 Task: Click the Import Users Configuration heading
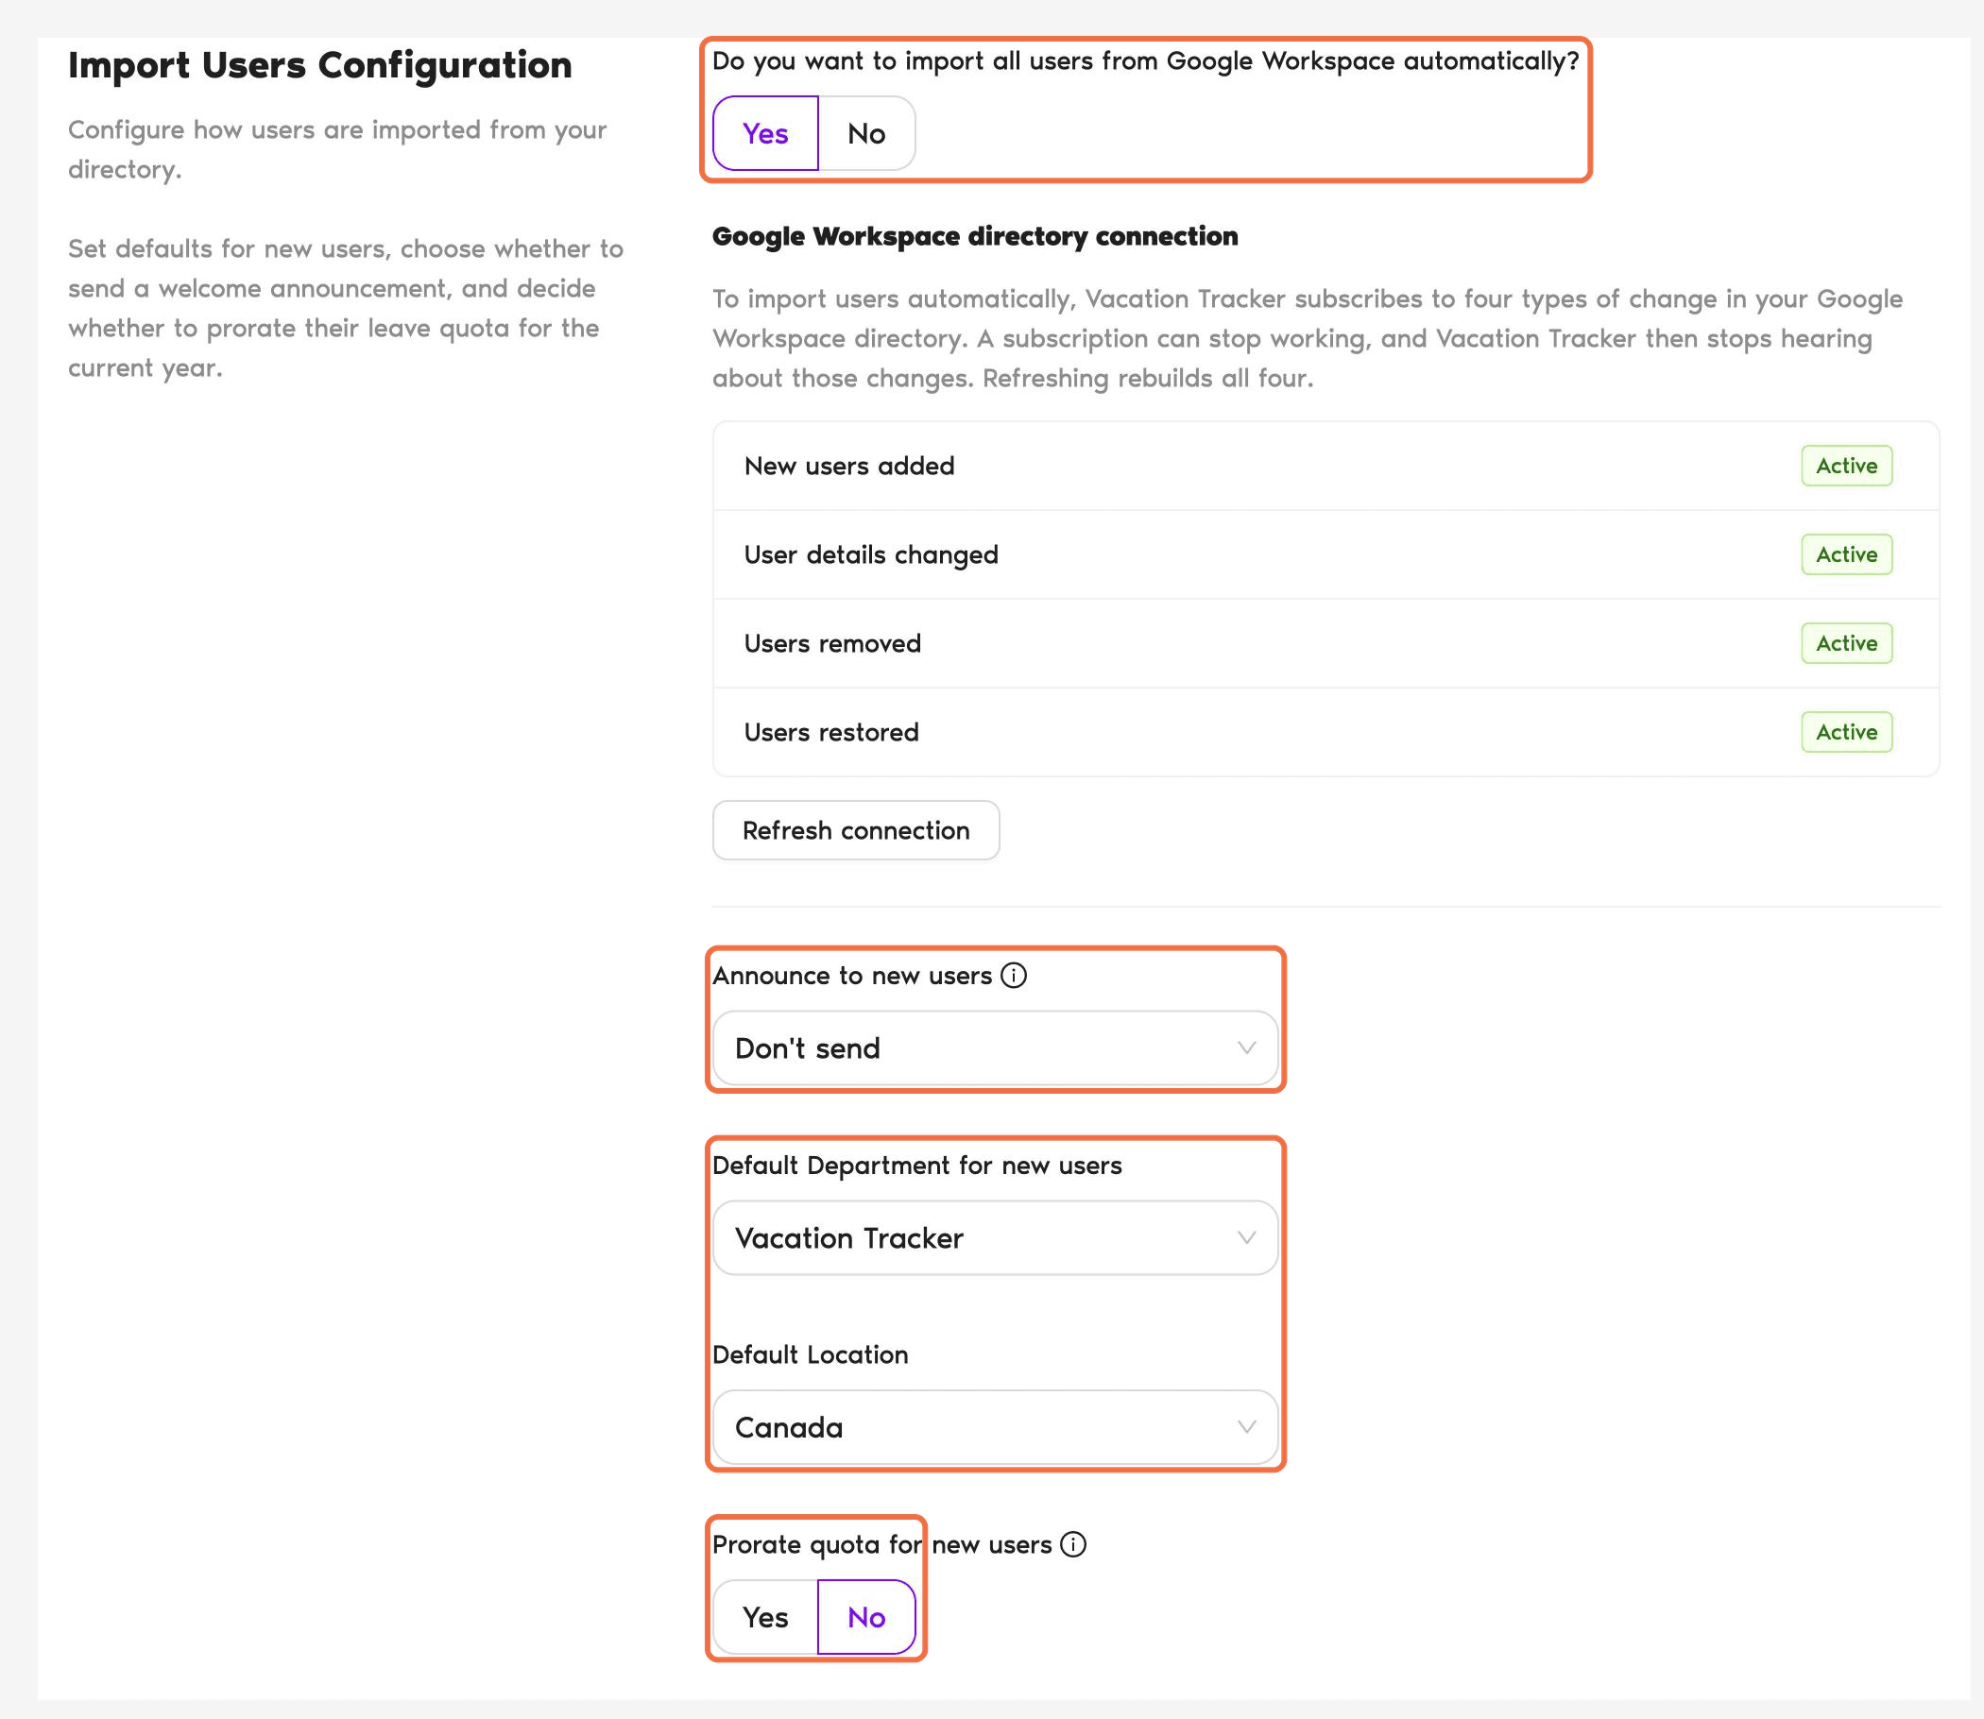pyautogui.click(x=319, y=65)
